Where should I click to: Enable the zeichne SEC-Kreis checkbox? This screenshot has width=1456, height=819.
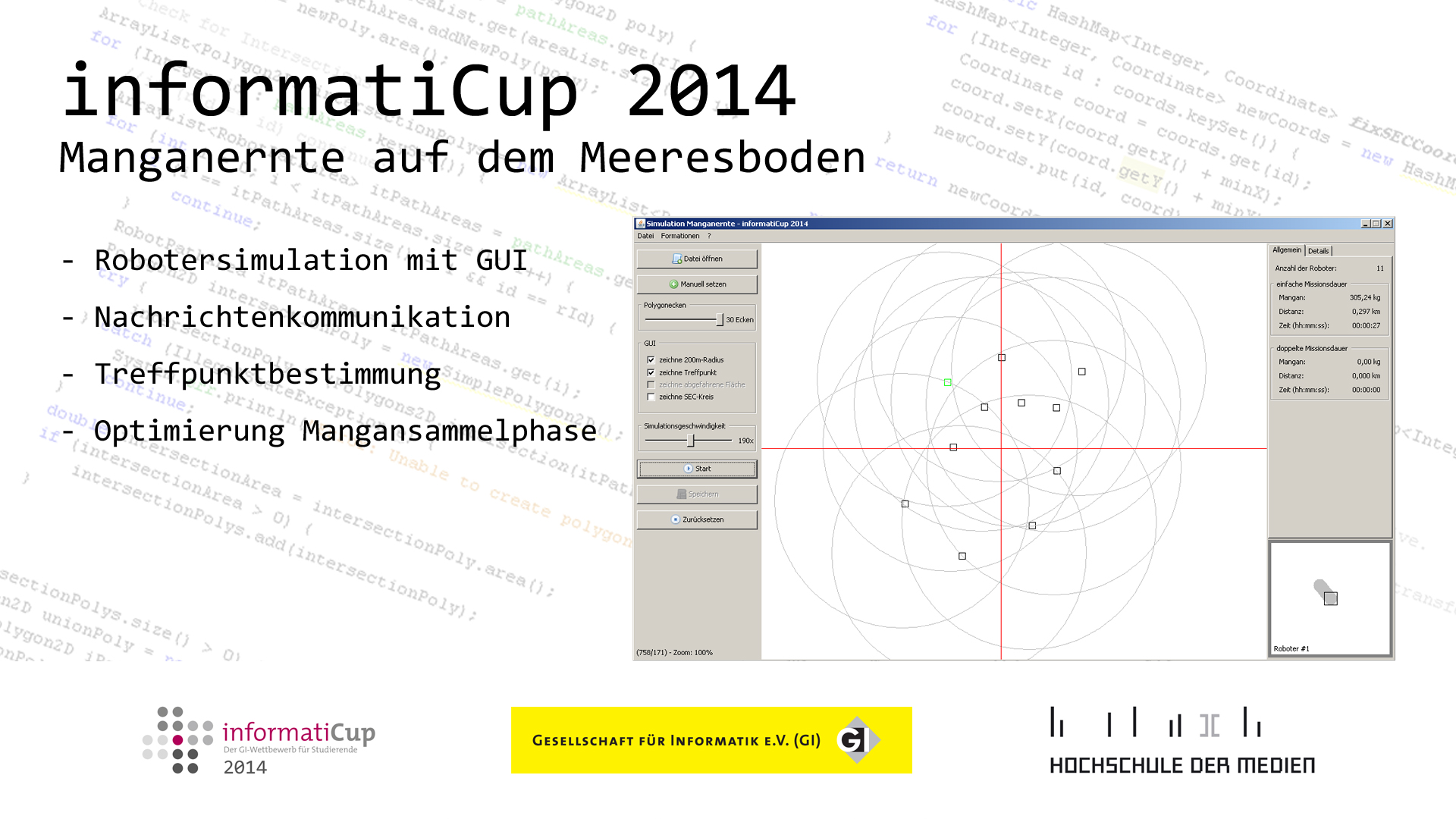(651, 397)
